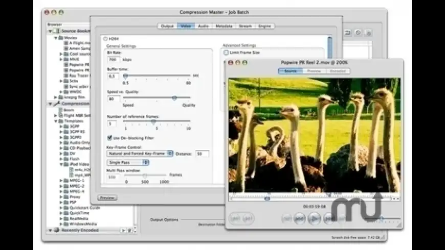
Task: Select the Ray Tracer movie file
Action: click(77, 76)
